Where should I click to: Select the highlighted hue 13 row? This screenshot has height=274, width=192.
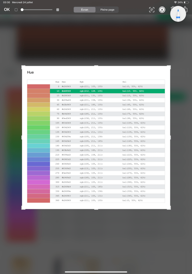(x=107, y=91)
